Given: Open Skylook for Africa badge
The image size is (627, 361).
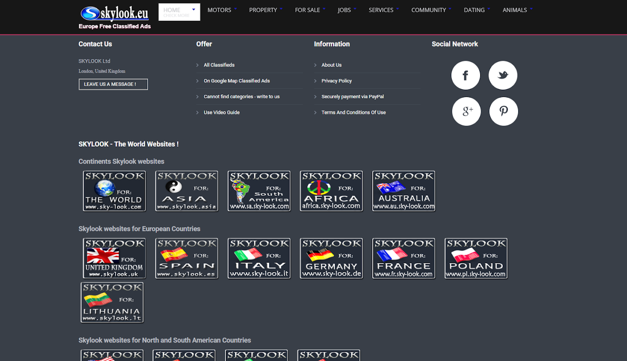Looking at the screenshot, I should pyautogui.click(x=331, y=191).
